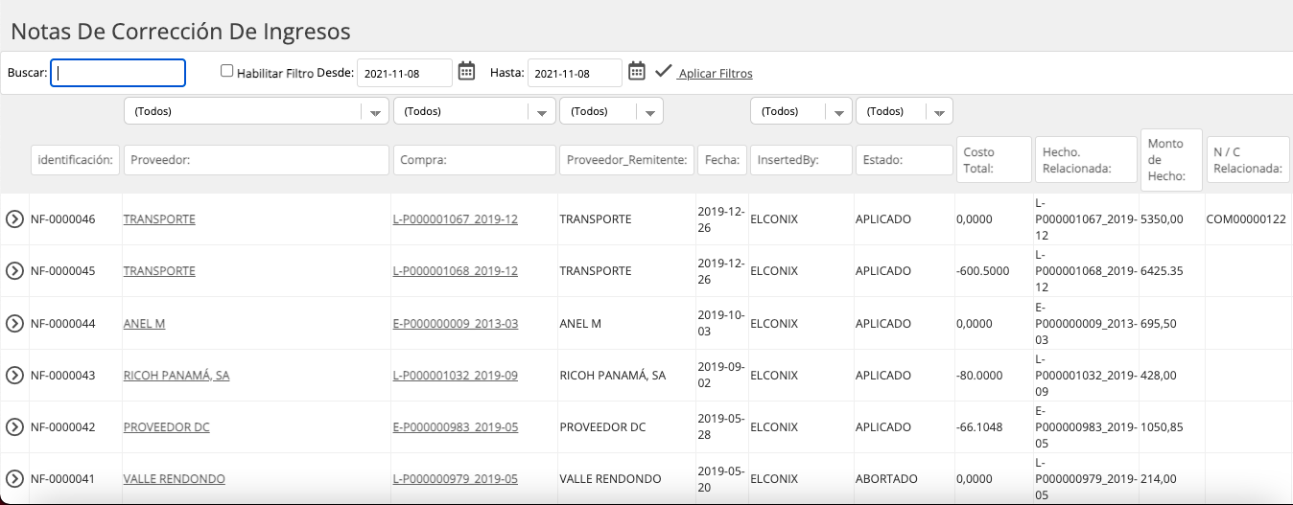The image size is (1293, 505).
Task: Enable the Habilitar Filtro checkbox
Action: click(x=226, y=71)
